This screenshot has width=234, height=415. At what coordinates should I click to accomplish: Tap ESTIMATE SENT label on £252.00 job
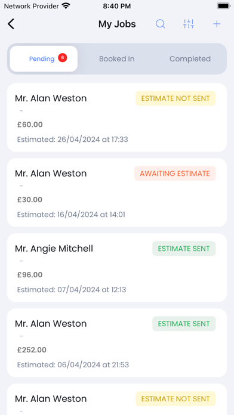184,324
